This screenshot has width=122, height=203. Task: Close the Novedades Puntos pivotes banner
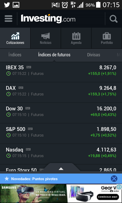point(114,179)
